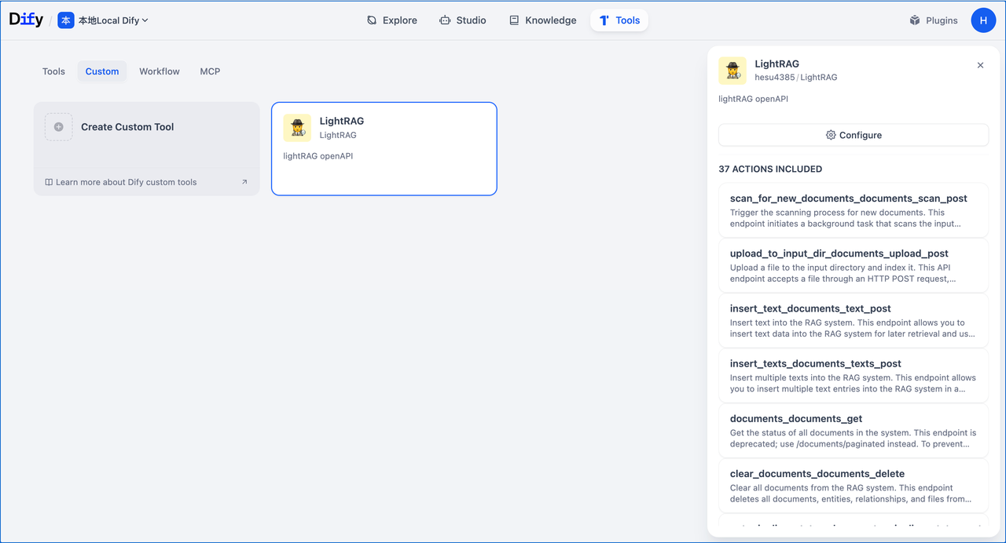This screenshot has height=543, width=1006.
Task: Select the Custom sub-tab
Action: pos(102,71)
